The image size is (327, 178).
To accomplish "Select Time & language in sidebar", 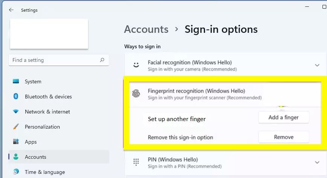I will [59, 172].
